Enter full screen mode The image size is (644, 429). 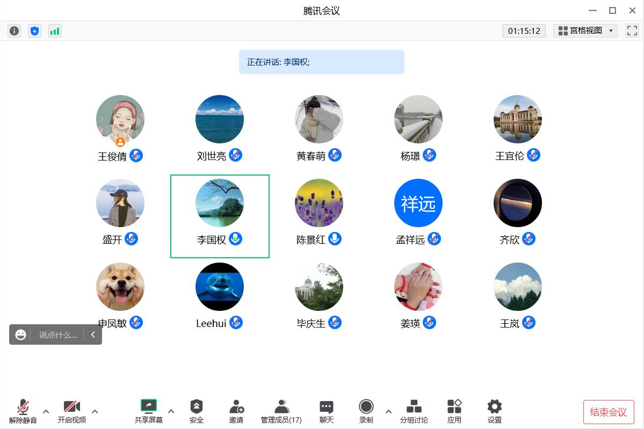point(632,31)
